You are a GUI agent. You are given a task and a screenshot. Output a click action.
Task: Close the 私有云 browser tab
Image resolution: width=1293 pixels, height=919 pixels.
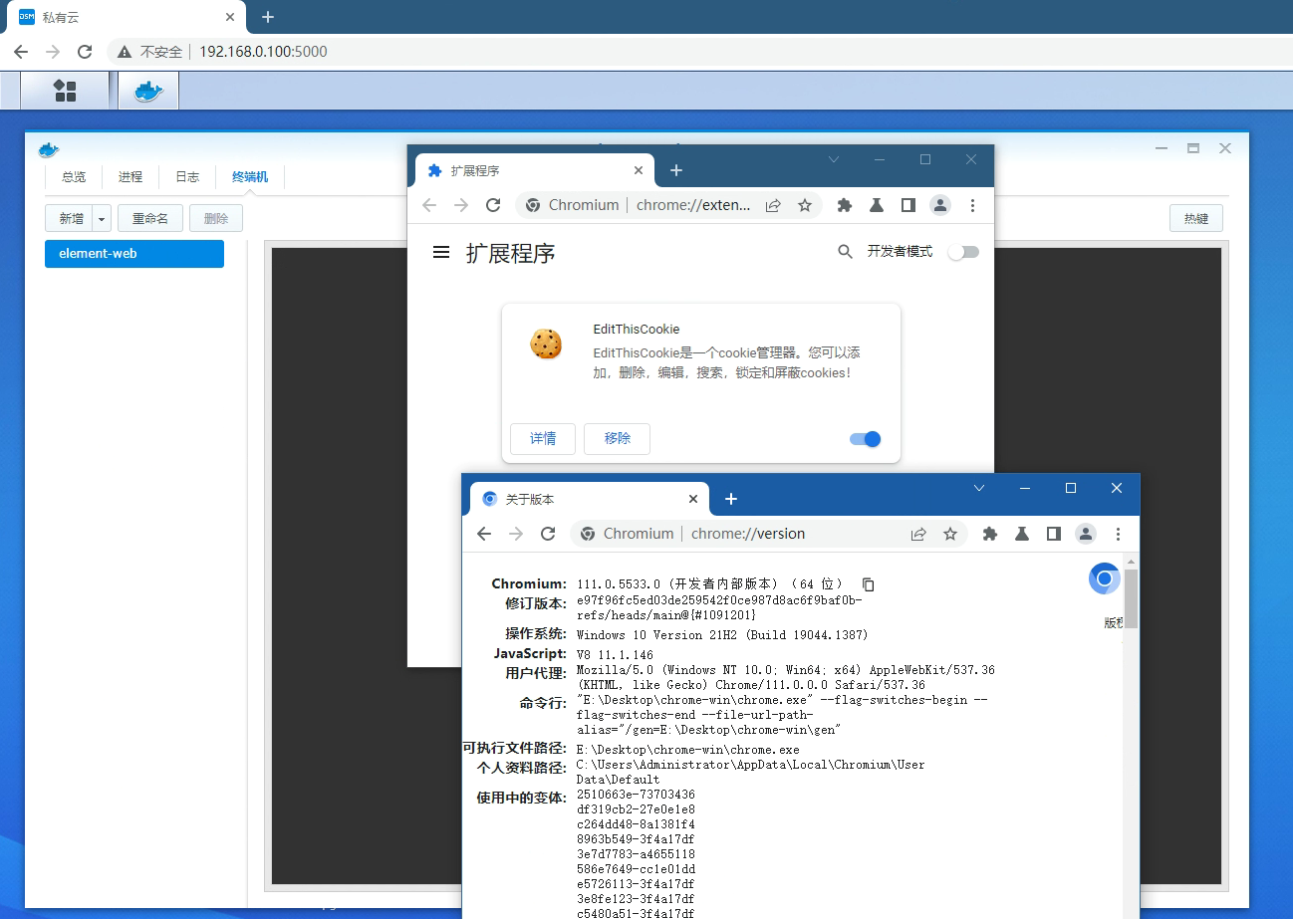click(x=229, y=17)
